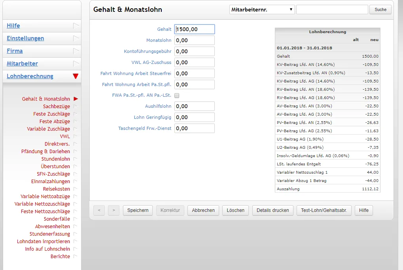Click the flag icon beside Variable Nettoabzüge
The image size is (403, 270).
click(x=75, y=196)
